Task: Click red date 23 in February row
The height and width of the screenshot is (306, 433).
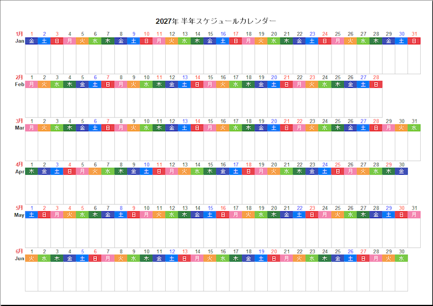Action: [312, 77]
